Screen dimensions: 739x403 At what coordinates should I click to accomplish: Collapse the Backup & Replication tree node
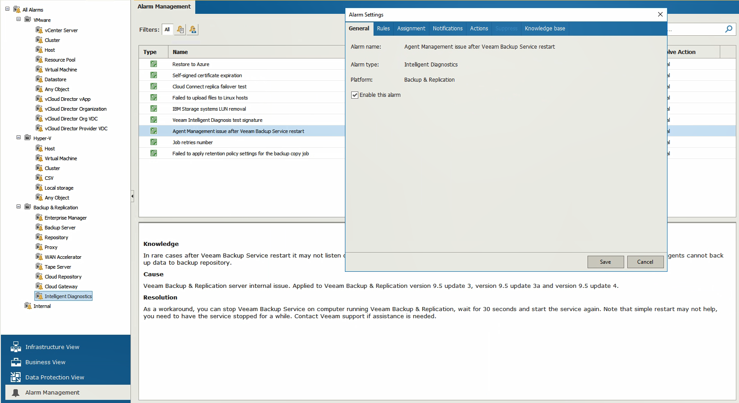(x=19, y=207)
